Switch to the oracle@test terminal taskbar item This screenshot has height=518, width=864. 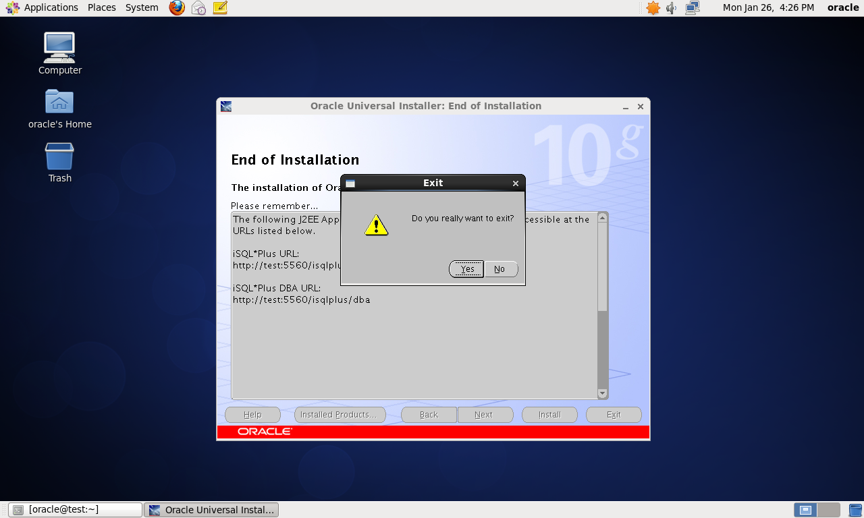[76, 510]
